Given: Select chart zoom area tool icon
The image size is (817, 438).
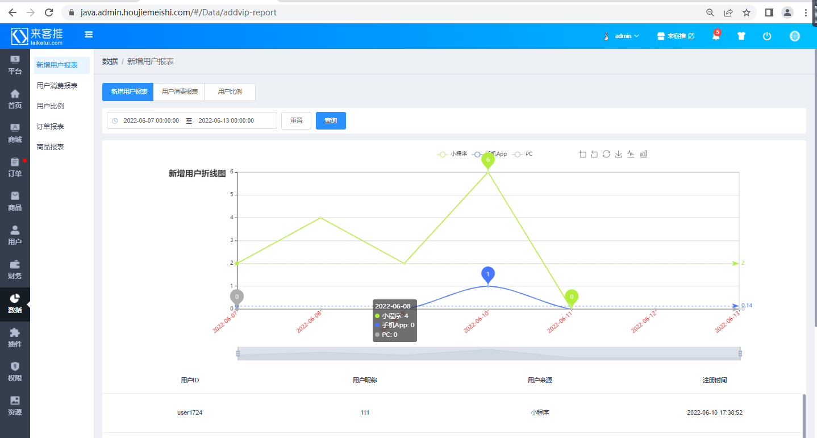Looking at the screenshot, I should [x=582, y=154].
